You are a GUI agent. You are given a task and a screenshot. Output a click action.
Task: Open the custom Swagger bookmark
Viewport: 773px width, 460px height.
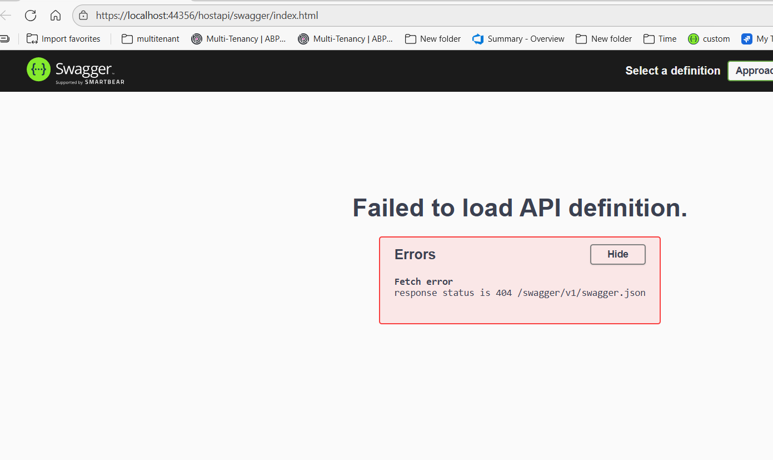click(709, 39)
